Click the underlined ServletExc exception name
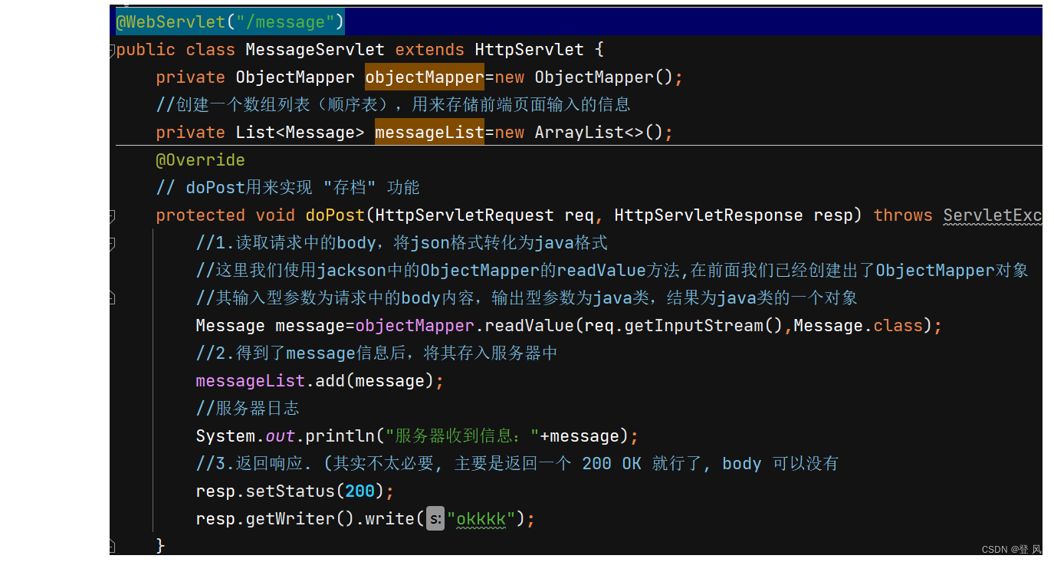Viewport: 1054px width, 562px height. [x=992, y=215]
